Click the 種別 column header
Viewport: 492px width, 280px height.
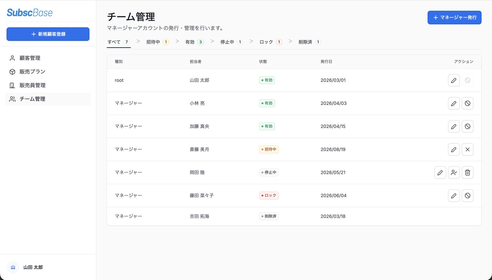tap(119, 62)
